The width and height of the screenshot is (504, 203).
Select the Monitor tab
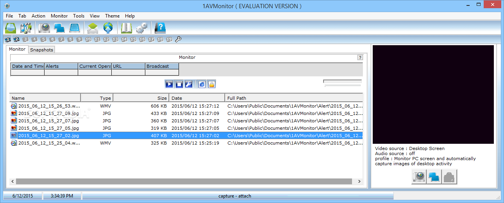[17, 49]
